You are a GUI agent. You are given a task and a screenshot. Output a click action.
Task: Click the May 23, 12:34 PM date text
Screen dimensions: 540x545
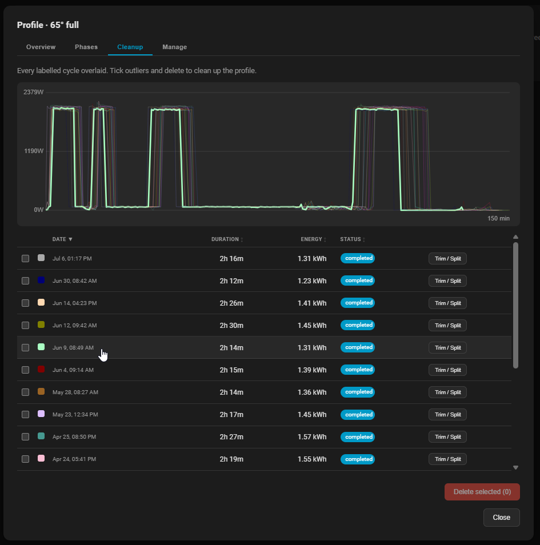tap(75, 414)
